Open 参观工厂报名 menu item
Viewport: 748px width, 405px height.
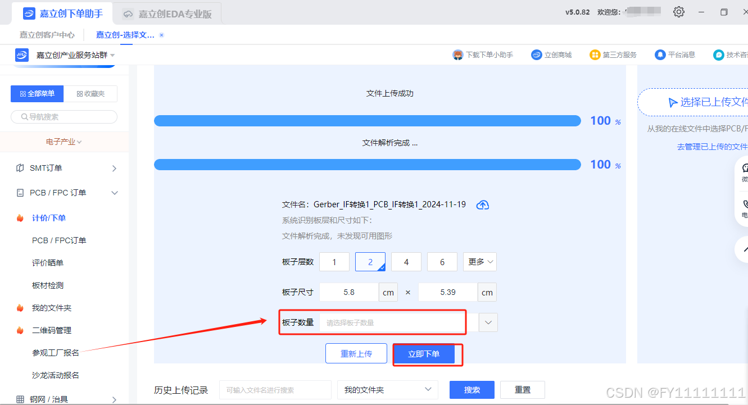click(x=56, y=353)
